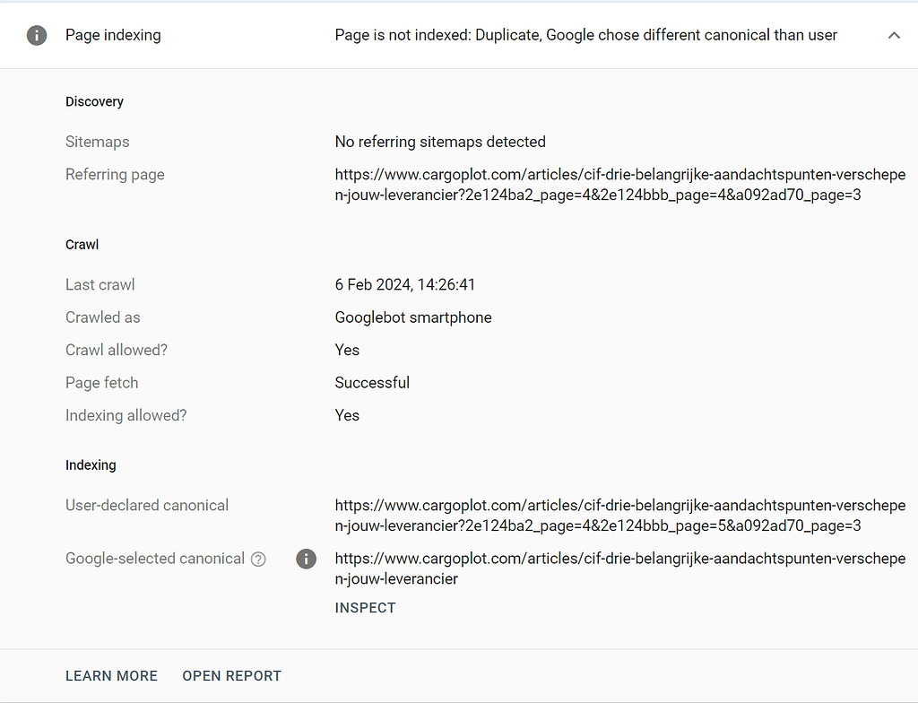Screen dimensions: 918x703
Task: Click the last crawl date value
Action: [x=404, y=284]
